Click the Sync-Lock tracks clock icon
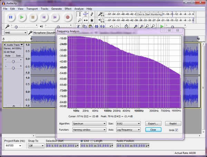 pos(127,27)
